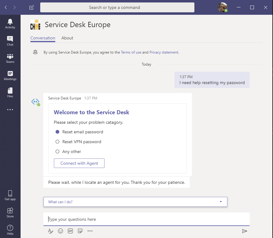Start a new chat with compose icon

[x=32, y=7]
